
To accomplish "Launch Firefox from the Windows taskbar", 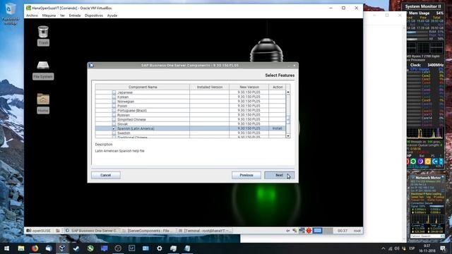I will [x=35, y=248].
